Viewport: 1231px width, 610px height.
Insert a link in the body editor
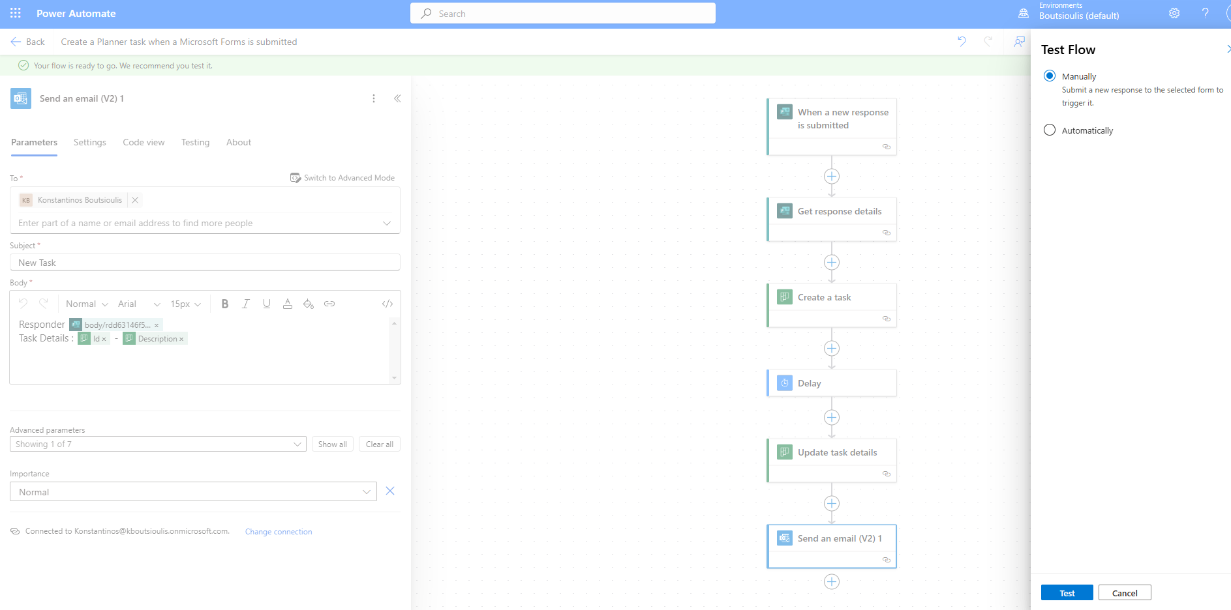tap(329, 304)
